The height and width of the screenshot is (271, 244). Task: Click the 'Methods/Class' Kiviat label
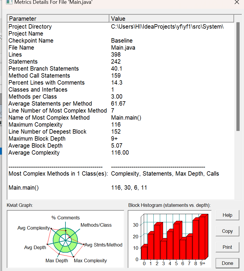point(96,225)
